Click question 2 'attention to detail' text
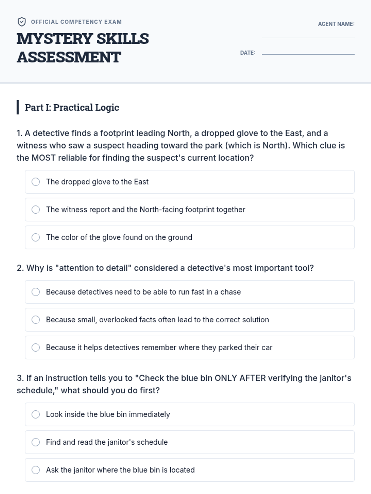The width and height of the screenshot is (371, 494). (165, 268)
